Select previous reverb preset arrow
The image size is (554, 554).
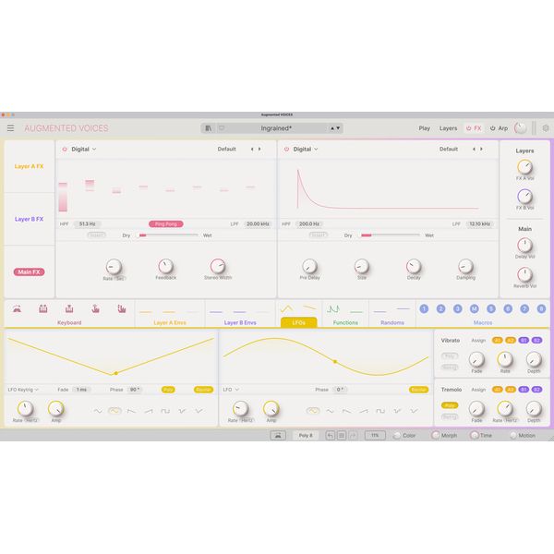(x=474, y=149)
